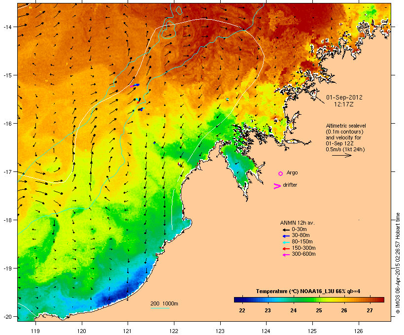The image size is (404, 335).
Task: Click the latitude label -14
Action: coord(7,27)
